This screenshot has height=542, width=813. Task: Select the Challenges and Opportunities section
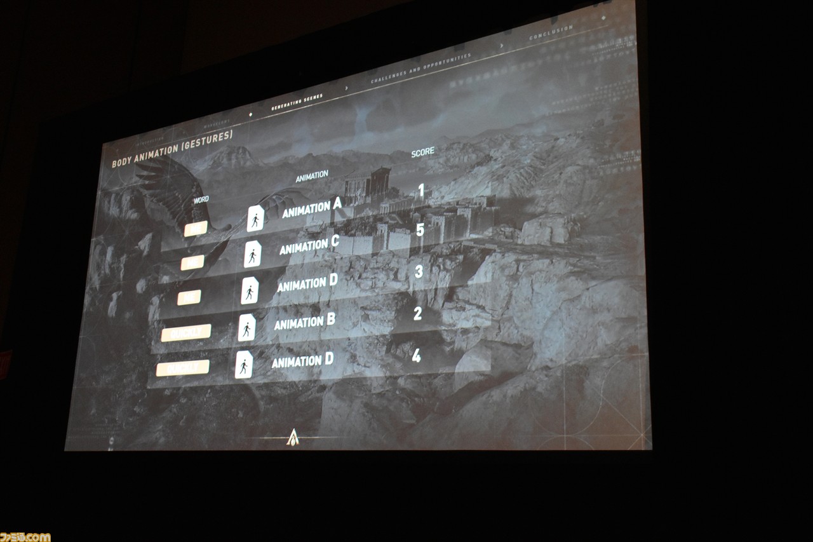pyautogui.click(x=421, y=69)
